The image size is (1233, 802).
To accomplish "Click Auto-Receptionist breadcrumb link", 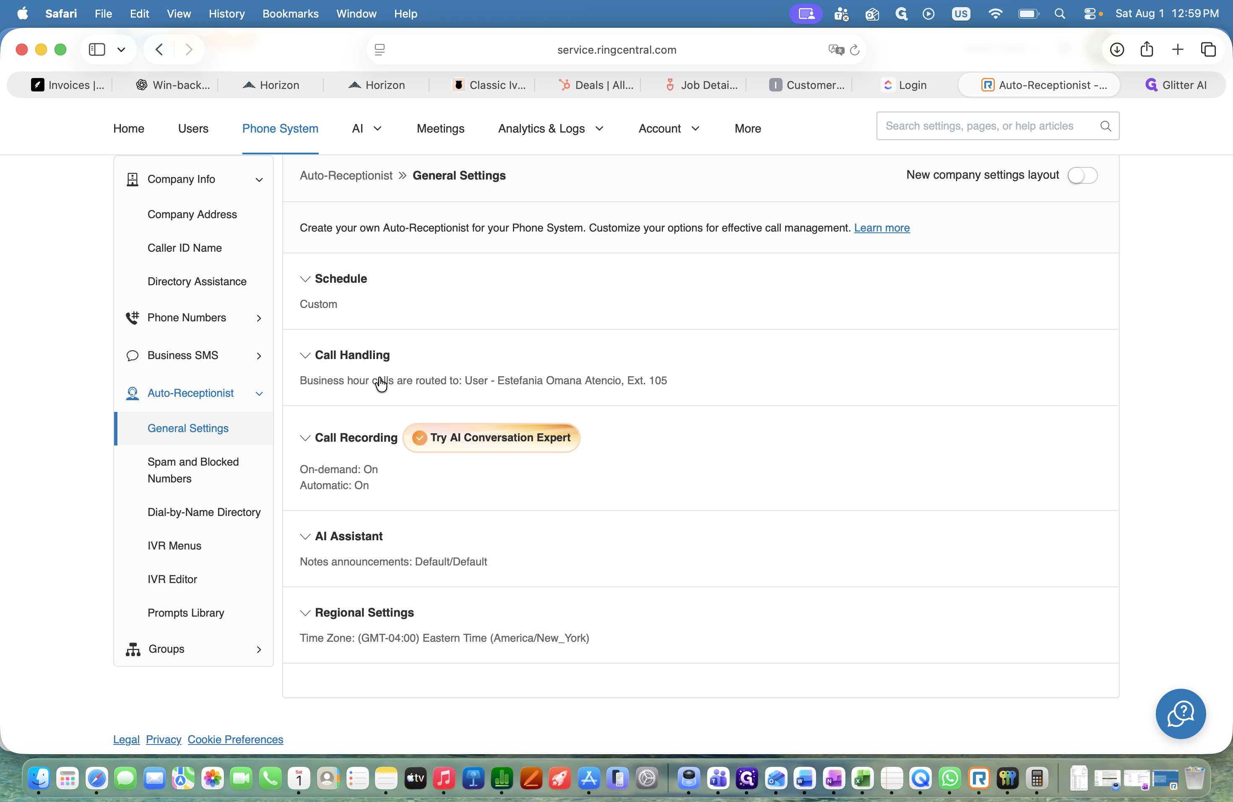I will pos(346,176).
